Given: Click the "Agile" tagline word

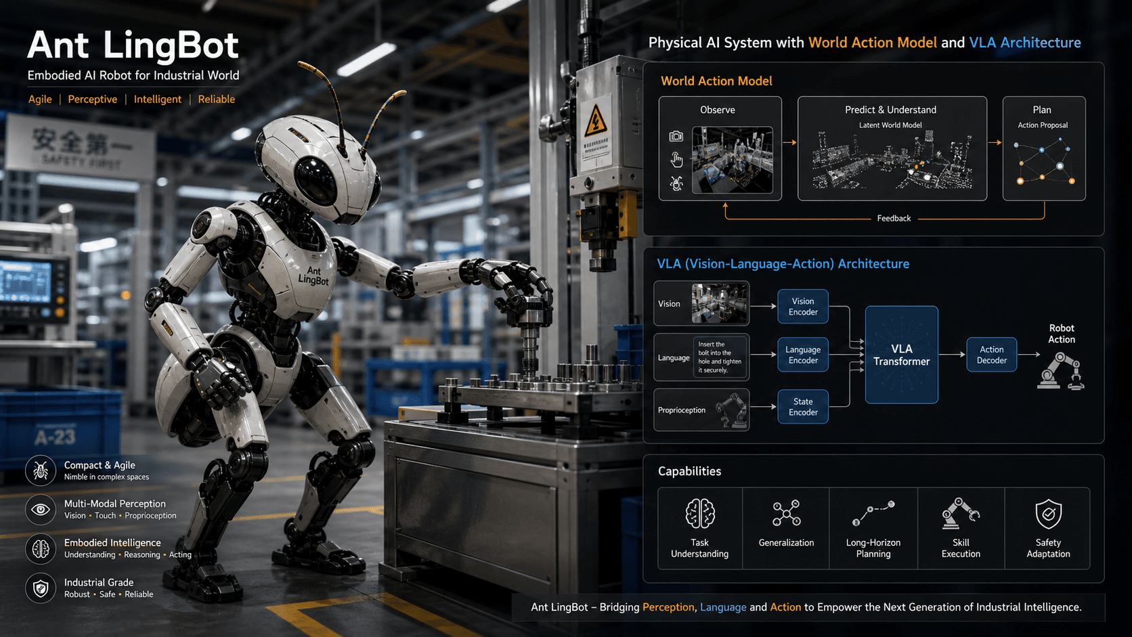Looking at the screenshot, I should coord(40,99).
